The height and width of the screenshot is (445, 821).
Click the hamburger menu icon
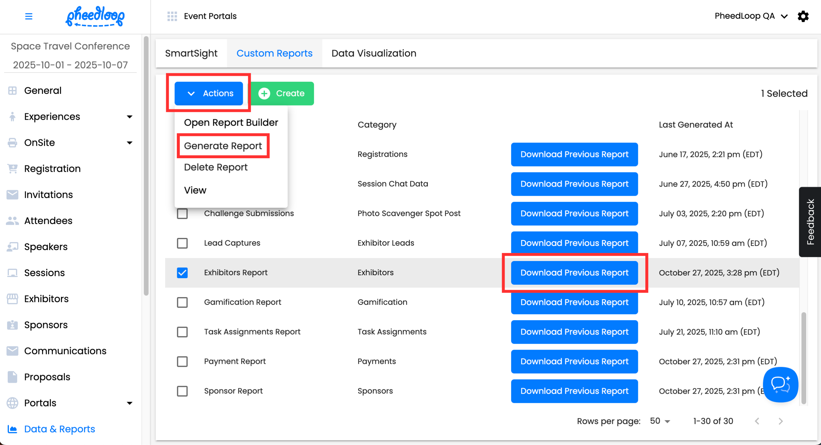29,16
